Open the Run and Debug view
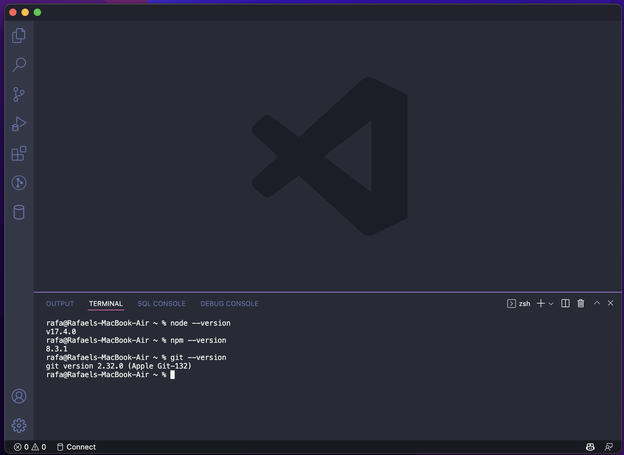The width and height of the screenshot is (624, 455). [19, 124]
